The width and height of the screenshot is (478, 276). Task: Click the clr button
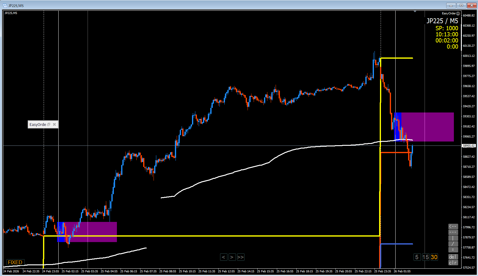pyautogui.click(x=453, y=263)
